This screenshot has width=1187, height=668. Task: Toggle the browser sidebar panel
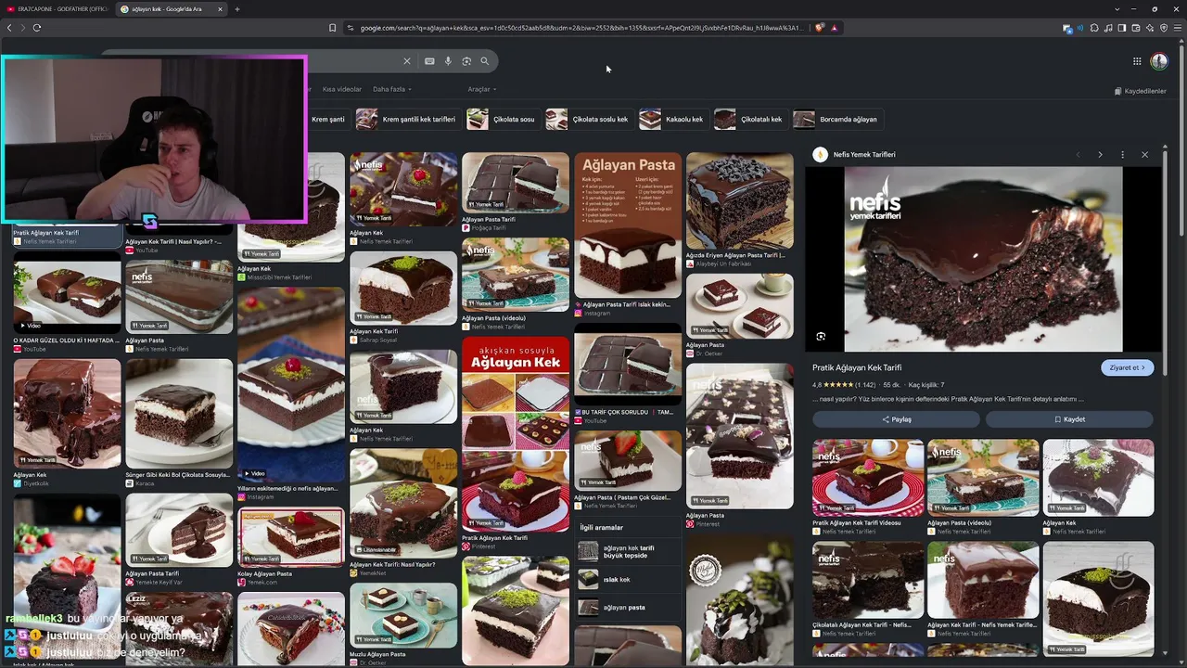point(1122,28)
